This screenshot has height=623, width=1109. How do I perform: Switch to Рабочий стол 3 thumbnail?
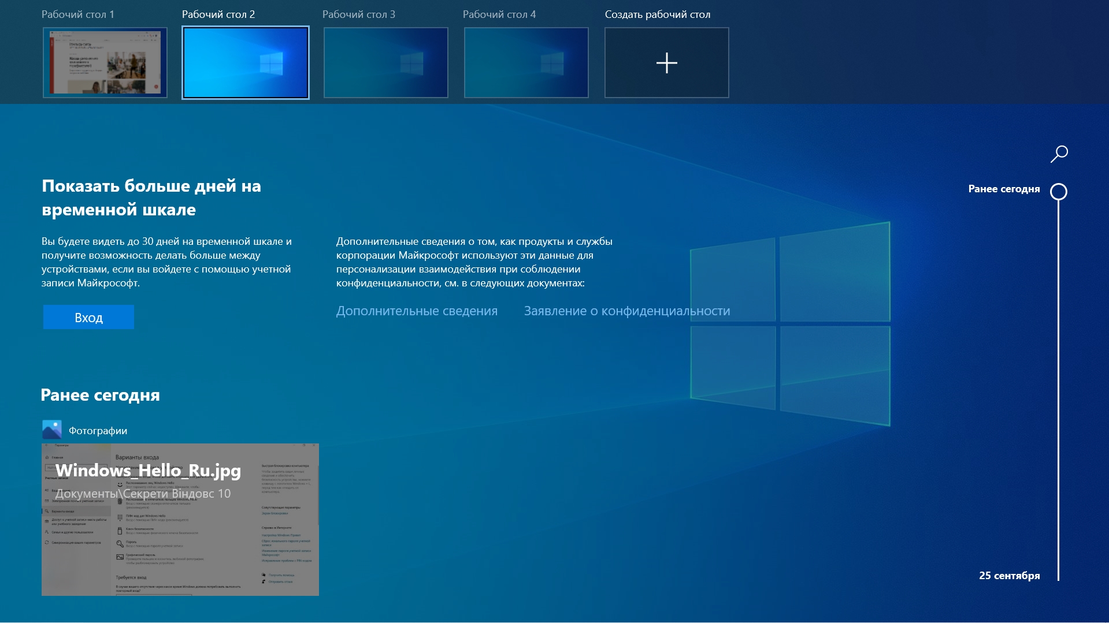point(386,62)
